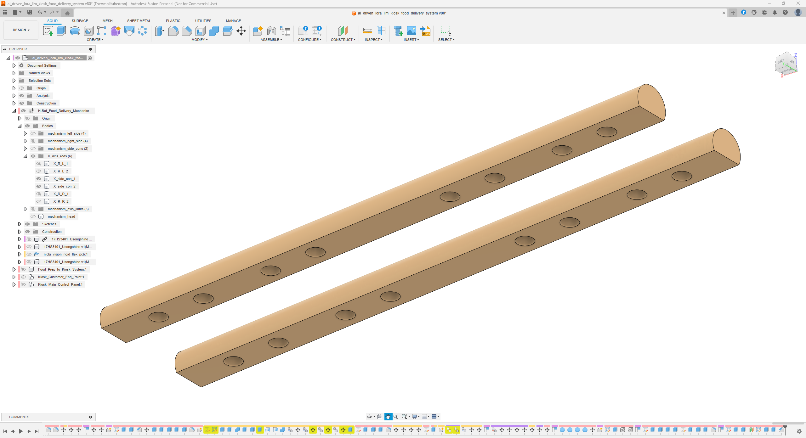Hide the X_side_con_1 body
The height and width of the screenshot is (438, 806).
pyautogui.click(x=39, y=179)
